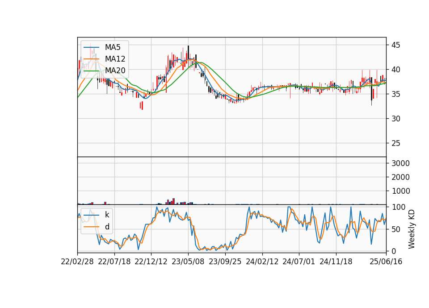
Task: Click the MA12 legend label
Action: coord(115,59)
